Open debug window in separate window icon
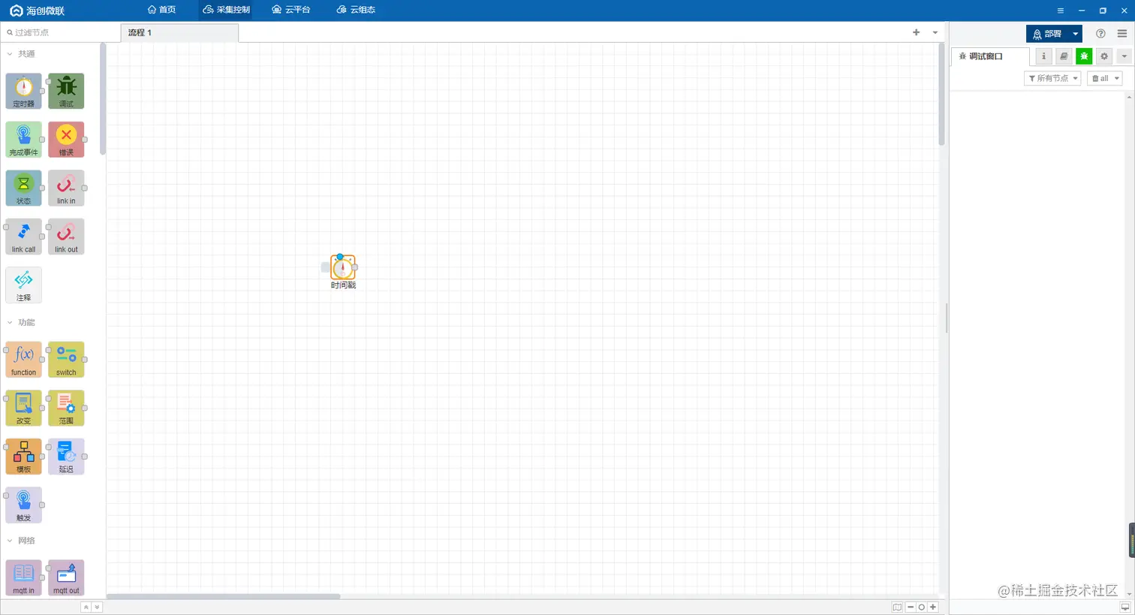This screenshot has width=1135, height=615. point(1125,607)
